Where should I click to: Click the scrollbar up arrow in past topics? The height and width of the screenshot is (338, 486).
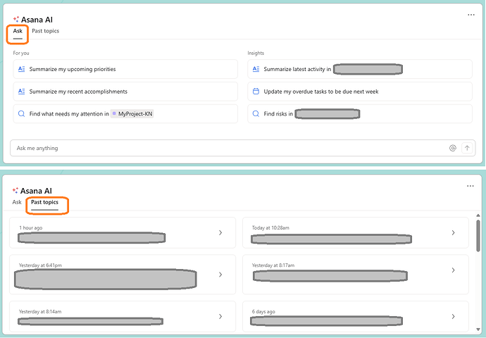click(478, 215)
